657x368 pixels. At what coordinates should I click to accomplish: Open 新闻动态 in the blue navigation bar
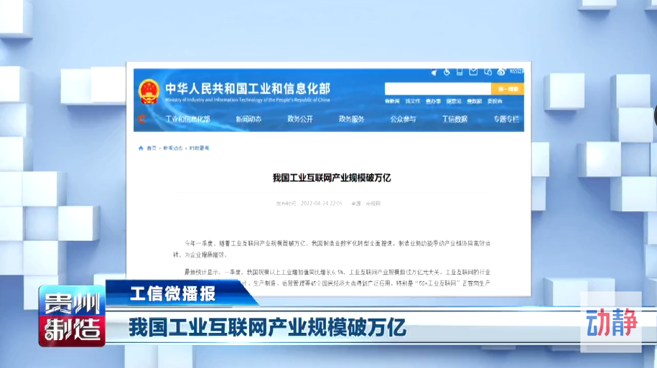(248, 119)
